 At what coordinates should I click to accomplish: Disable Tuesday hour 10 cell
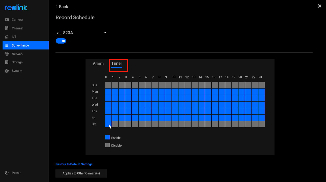175,98
